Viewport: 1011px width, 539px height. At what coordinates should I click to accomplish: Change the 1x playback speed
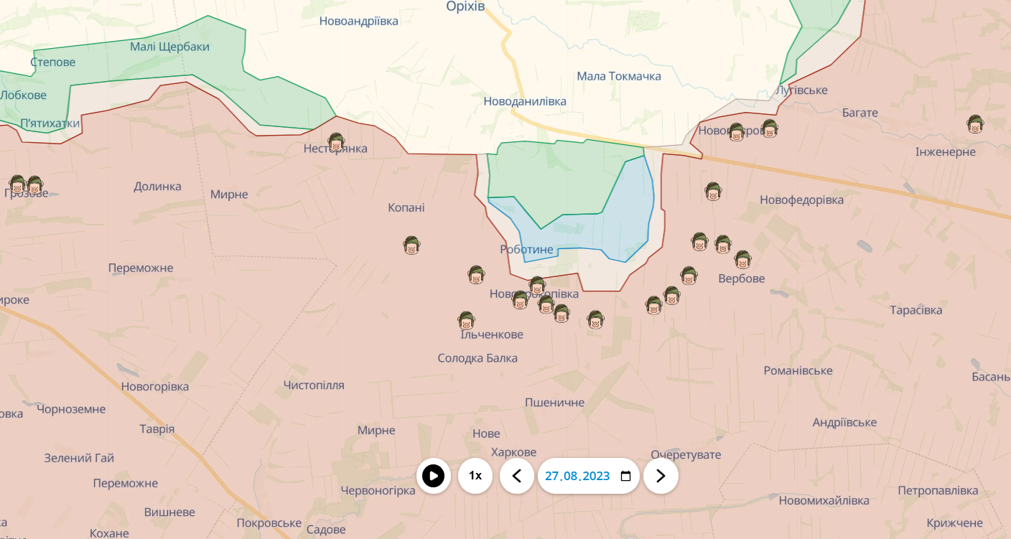[475, 476]
